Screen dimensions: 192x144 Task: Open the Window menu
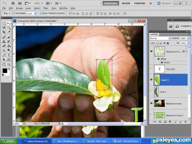[x=63, y=8]
